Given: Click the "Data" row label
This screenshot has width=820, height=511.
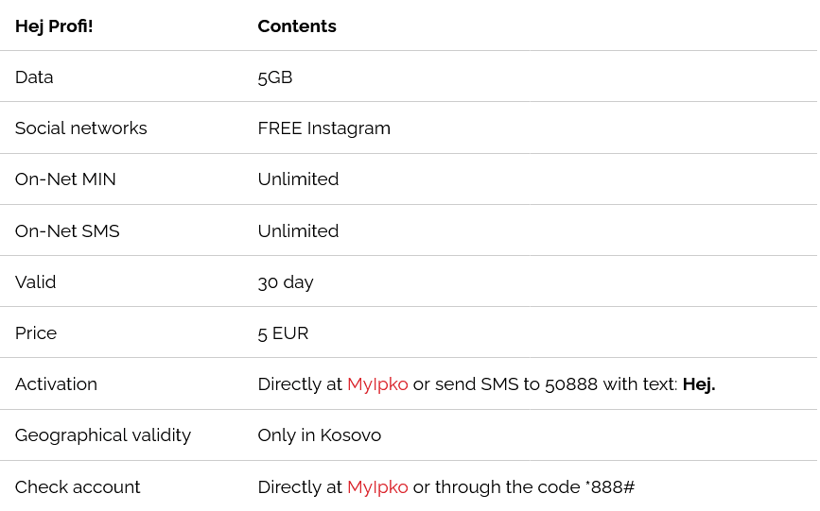Looking at the screenshot, I should click(x=34, y=77).
